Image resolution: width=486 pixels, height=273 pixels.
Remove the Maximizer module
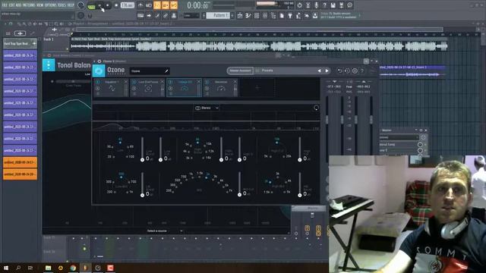coord(235,82)
